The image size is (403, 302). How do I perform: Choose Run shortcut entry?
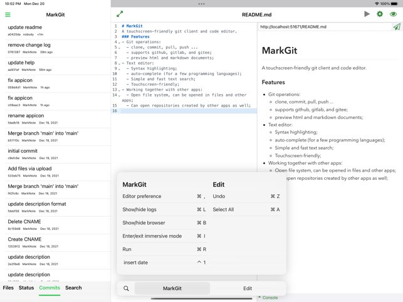pos(164,249)
